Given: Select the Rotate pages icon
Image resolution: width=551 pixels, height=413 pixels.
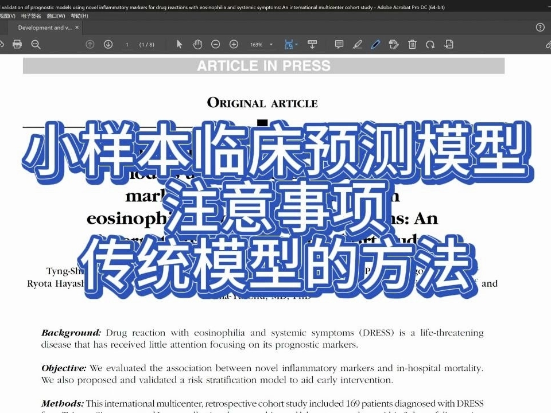Looking at the screenshot, I should point(430,44).
